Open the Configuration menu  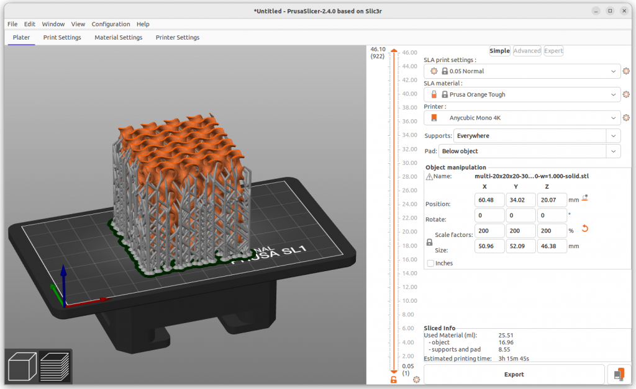click(x=111, y=24)
